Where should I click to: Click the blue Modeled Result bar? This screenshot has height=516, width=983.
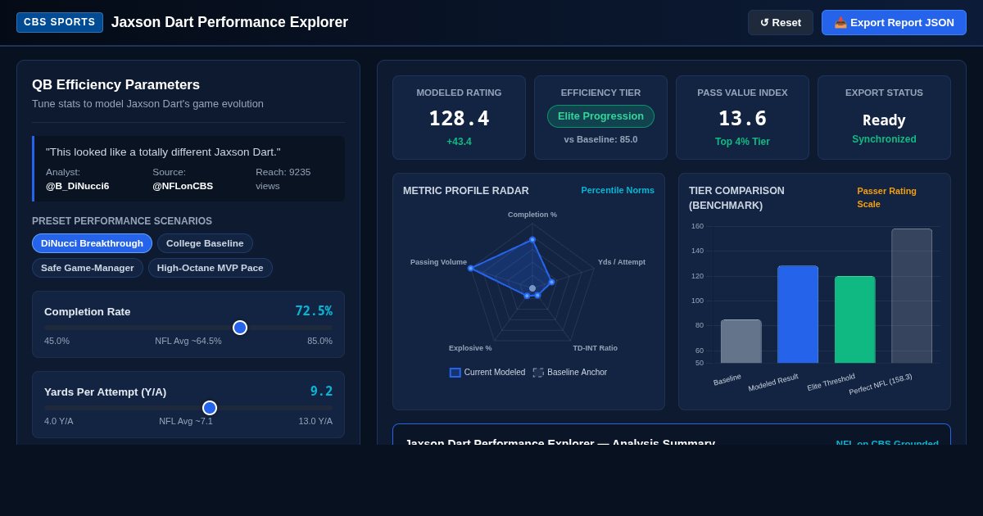click(x=798, y=315)
